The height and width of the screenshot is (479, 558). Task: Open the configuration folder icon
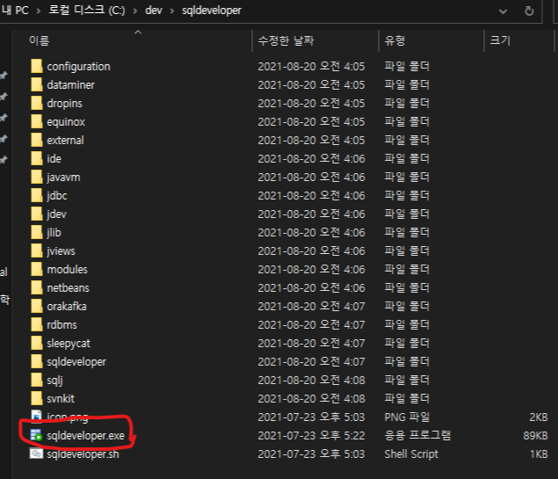[37, 66]
